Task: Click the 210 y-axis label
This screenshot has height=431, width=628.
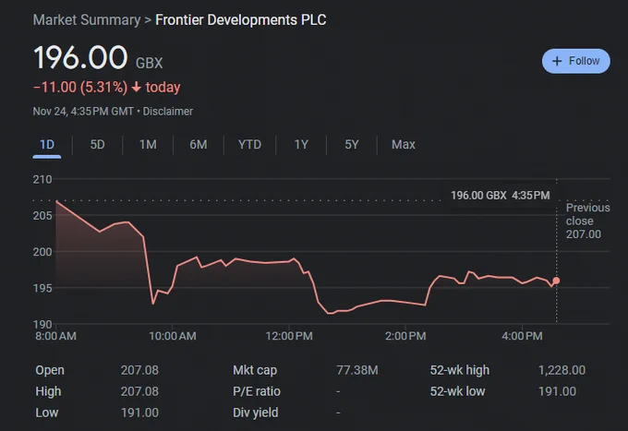Action: (42, 179)
